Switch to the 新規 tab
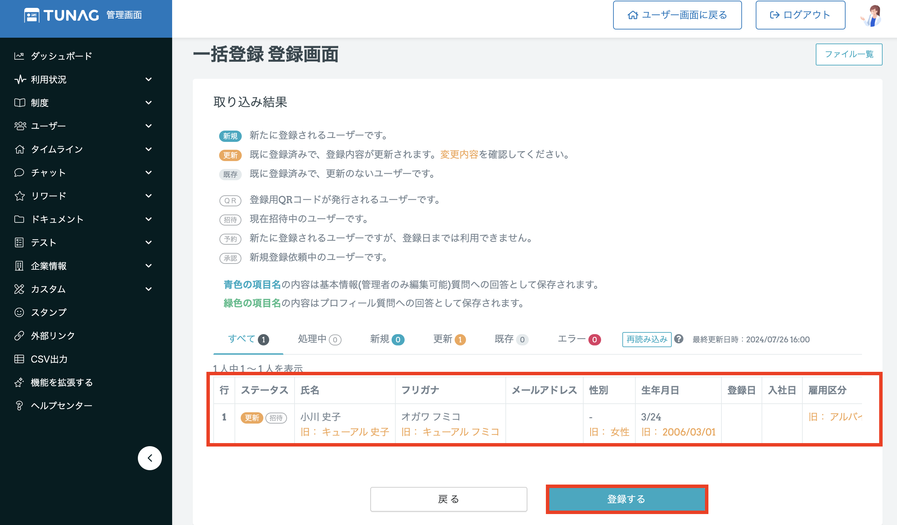This screenshot has width=897, height=525. [x=387, y=339]
